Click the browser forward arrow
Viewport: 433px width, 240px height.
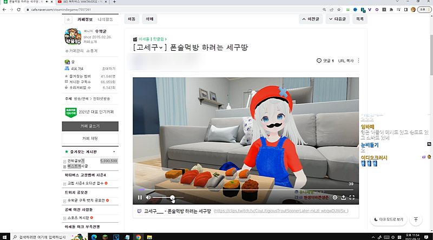point(11,10)
